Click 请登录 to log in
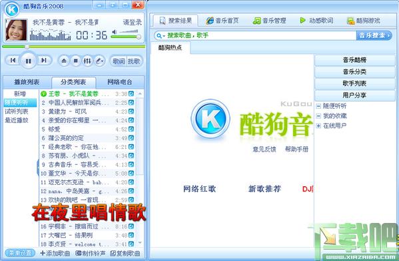 pyautogui.click(x=133, y=23)
